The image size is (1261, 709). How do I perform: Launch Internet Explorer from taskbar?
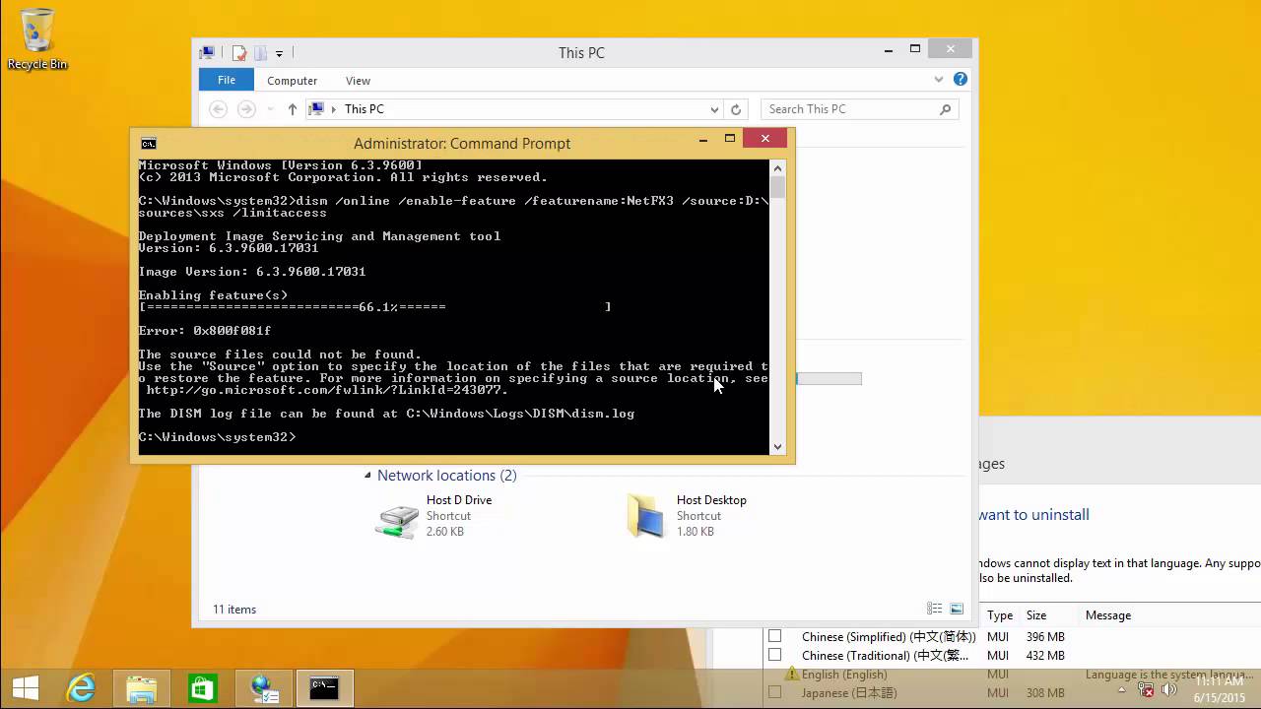81,688
